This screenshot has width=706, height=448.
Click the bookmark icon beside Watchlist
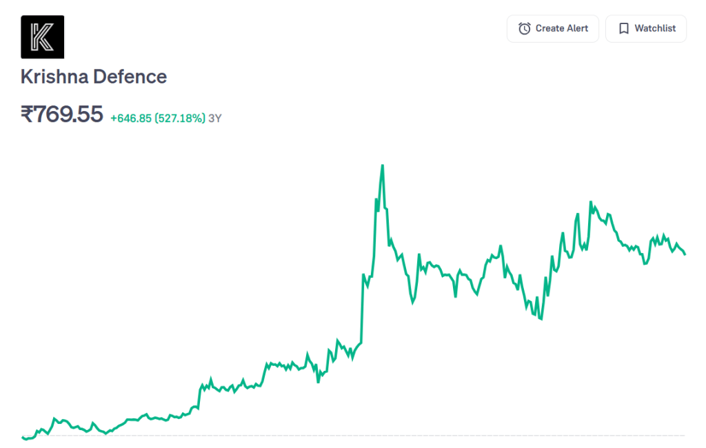coord(623,28)
